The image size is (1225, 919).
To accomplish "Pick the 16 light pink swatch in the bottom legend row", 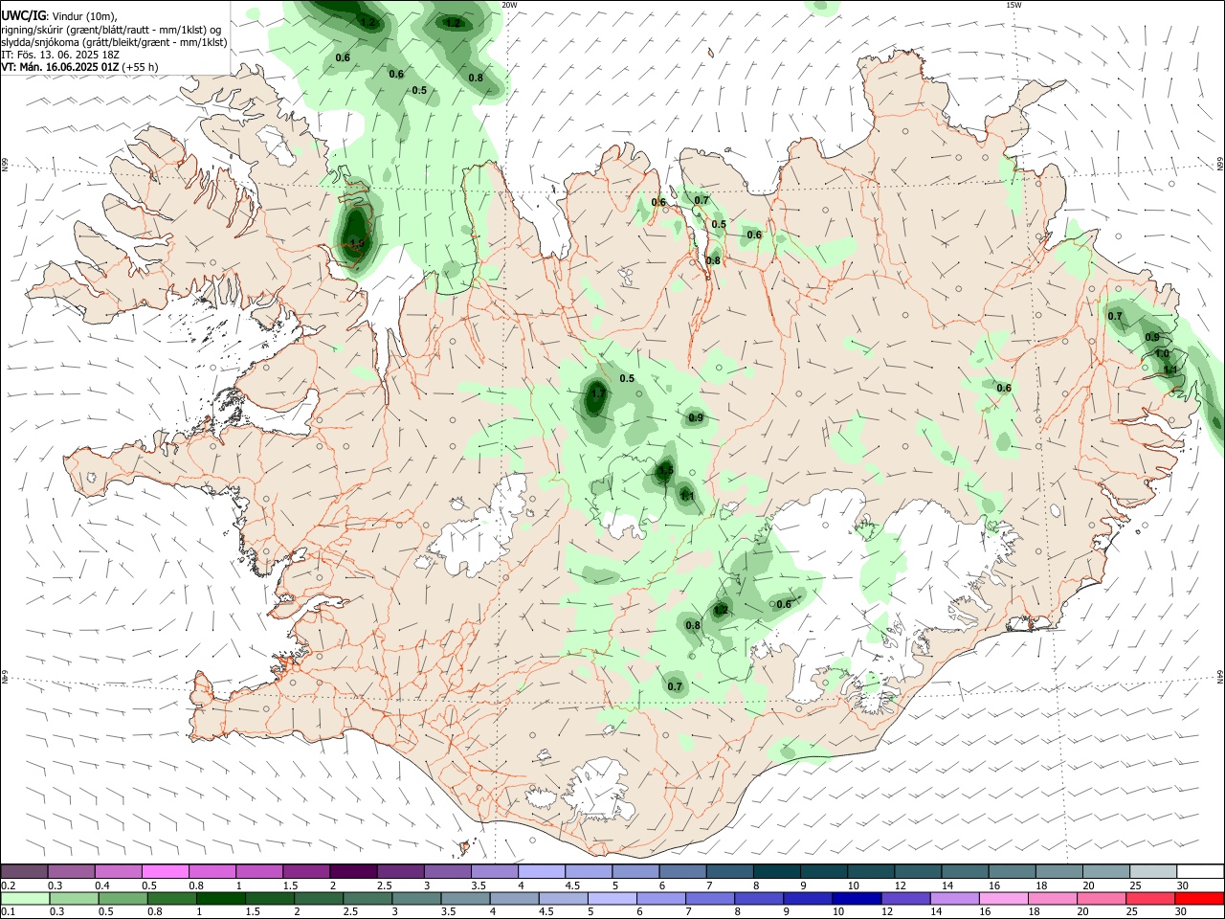I will tap(1002, 898).
